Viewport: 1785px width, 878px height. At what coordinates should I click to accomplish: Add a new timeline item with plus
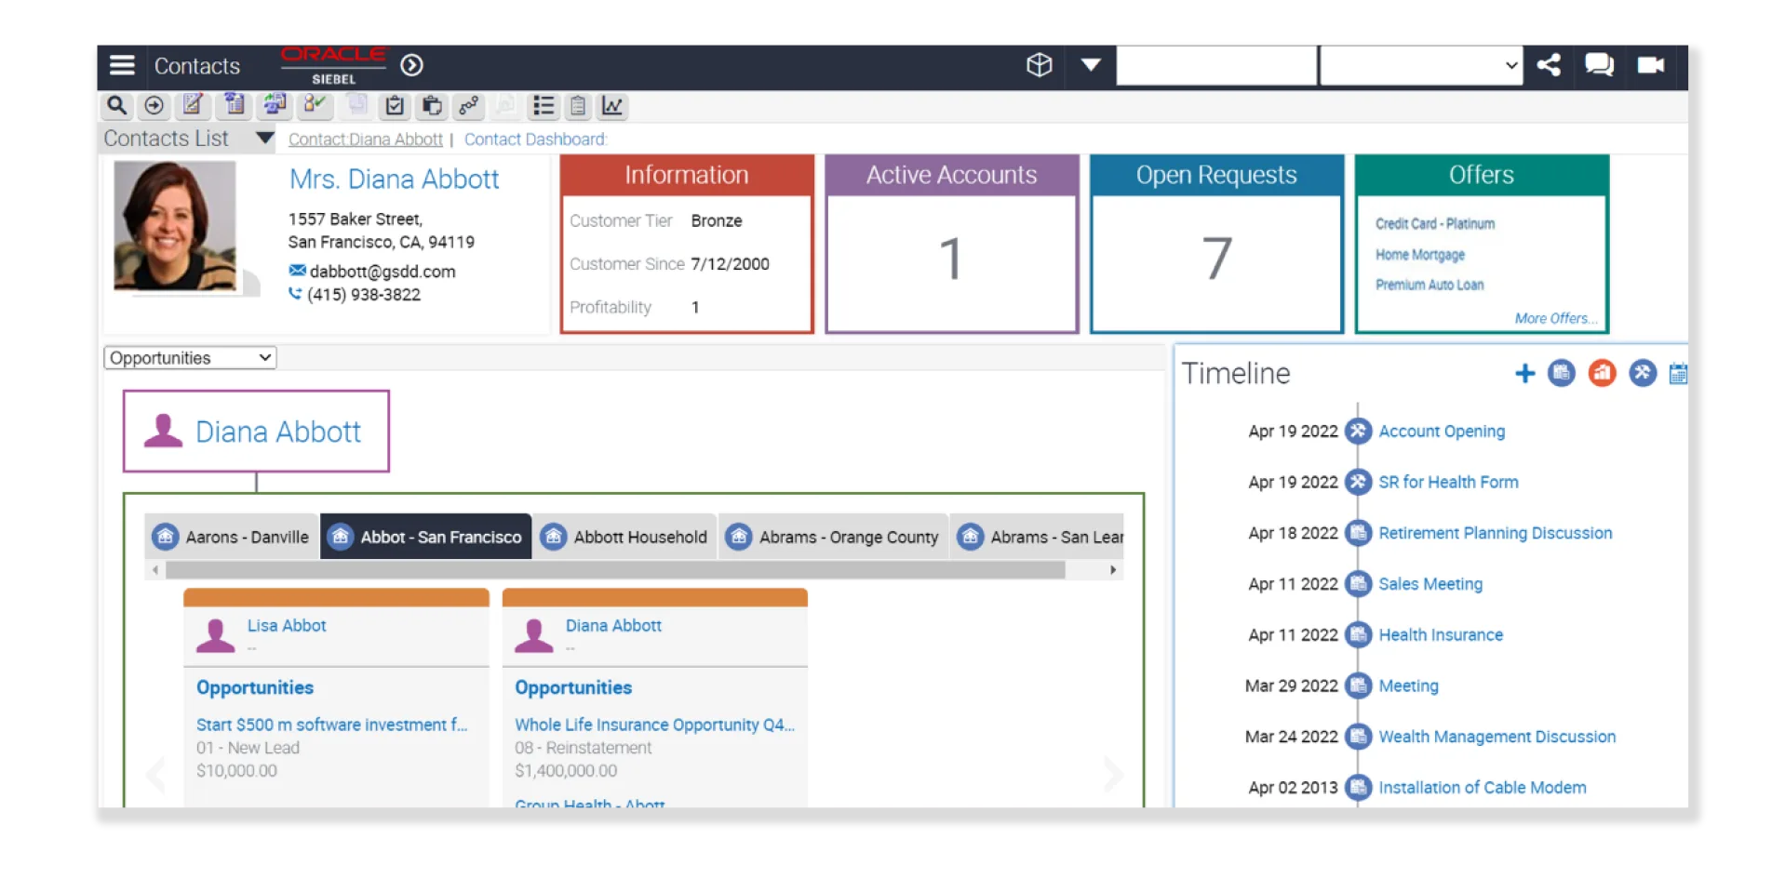point(1524,374)
